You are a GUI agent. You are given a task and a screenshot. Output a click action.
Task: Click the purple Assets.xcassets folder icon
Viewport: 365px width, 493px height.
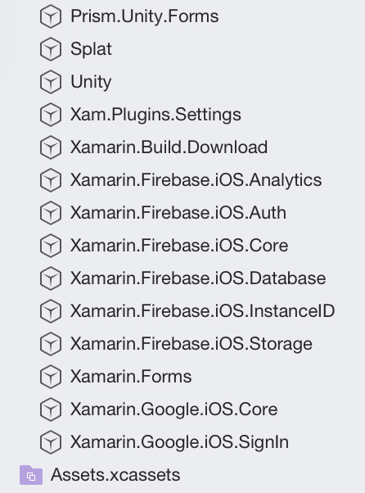click(x=31, y=475)
